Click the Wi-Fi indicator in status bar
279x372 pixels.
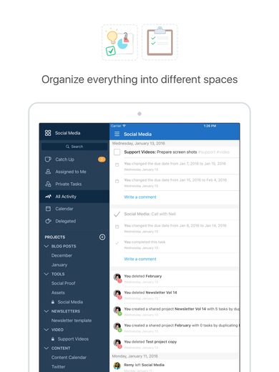[124, 126]
